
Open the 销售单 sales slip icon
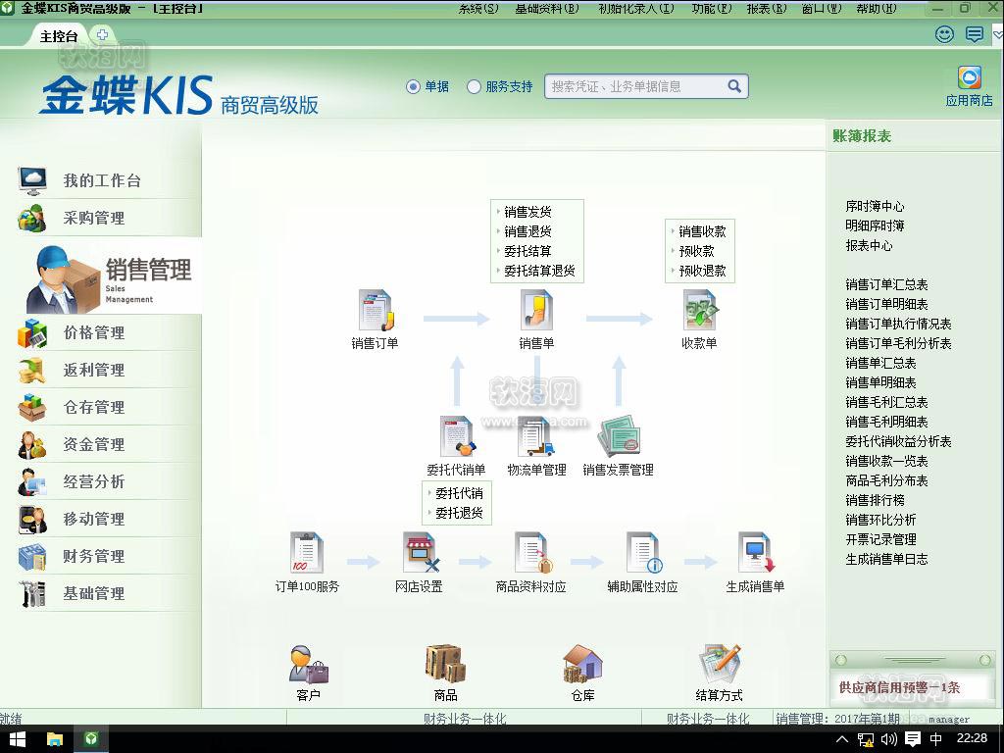coord(536,311)
